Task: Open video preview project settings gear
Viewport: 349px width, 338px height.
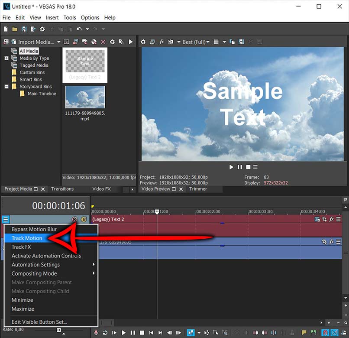Action: pyautogui.click(x=143, y=42)
